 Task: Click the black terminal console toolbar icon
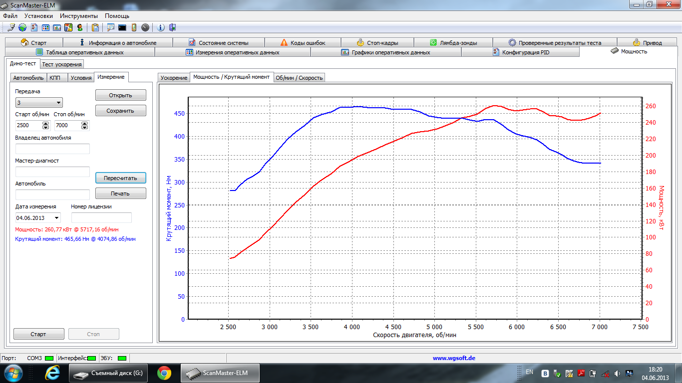pyautogui.click(x=122, y=27)
